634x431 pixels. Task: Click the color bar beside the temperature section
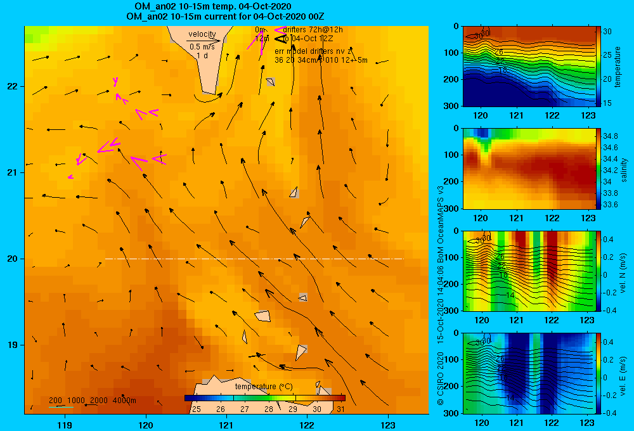click(x=598, y=67)
